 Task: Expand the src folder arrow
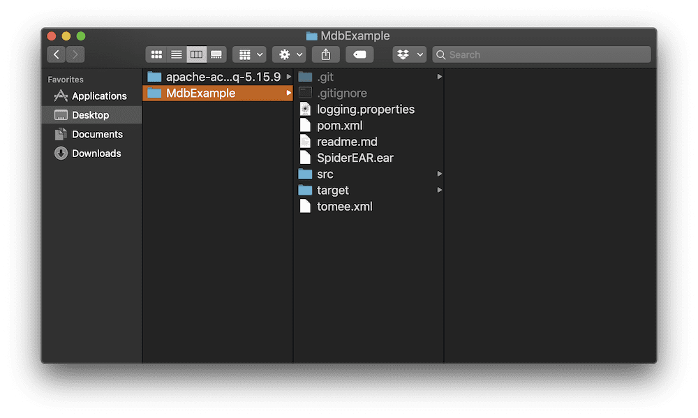coord(439,174)
